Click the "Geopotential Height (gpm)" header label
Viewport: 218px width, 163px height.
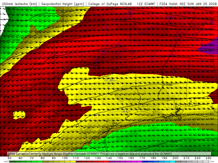point(63,4)
